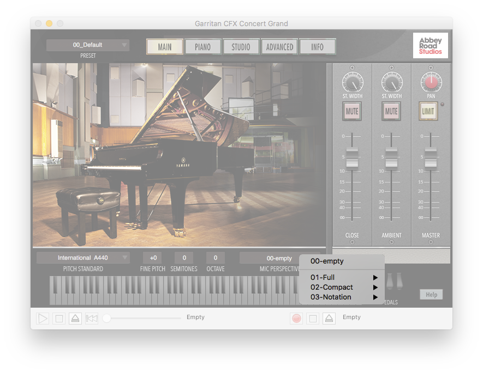The height and width of the screenshot is (373, 483).
Task: Click the Help button
Action: tap(431, 295)
